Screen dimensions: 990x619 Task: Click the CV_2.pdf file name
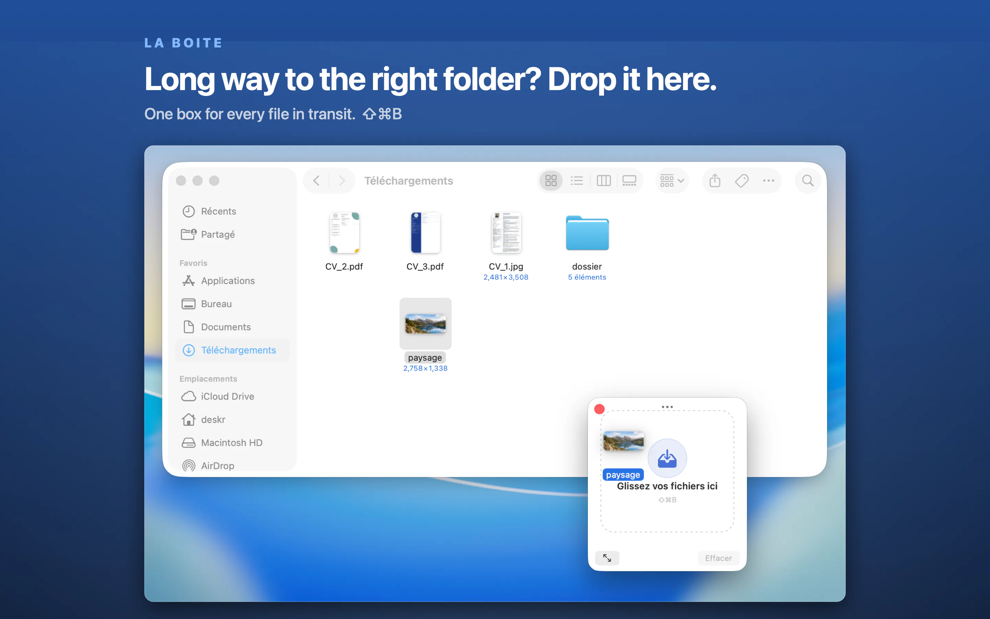coord(344,267)
